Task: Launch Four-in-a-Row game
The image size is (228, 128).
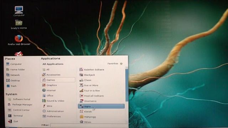Action: click(x=90, y=91)
